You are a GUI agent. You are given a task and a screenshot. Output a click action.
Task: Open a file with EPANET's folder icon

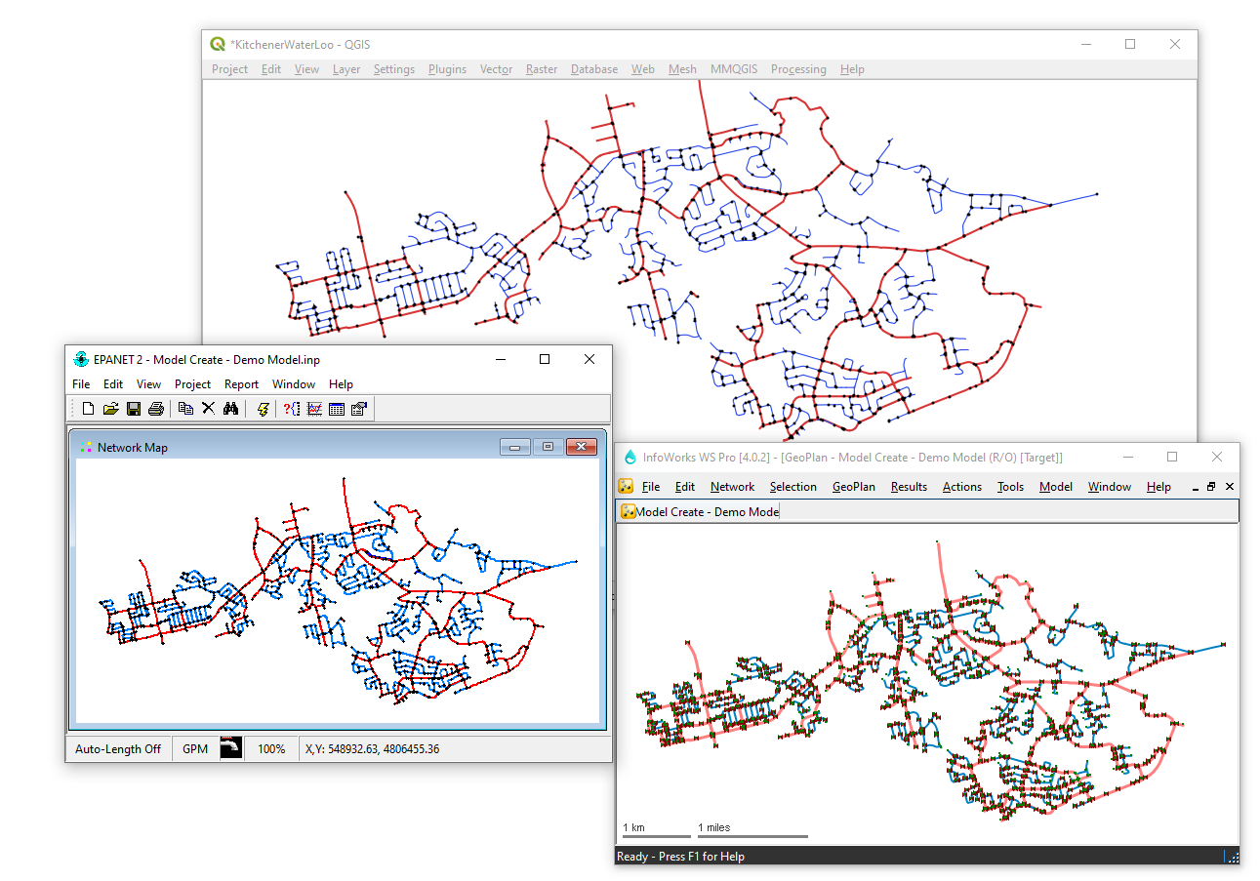[110, 409]
